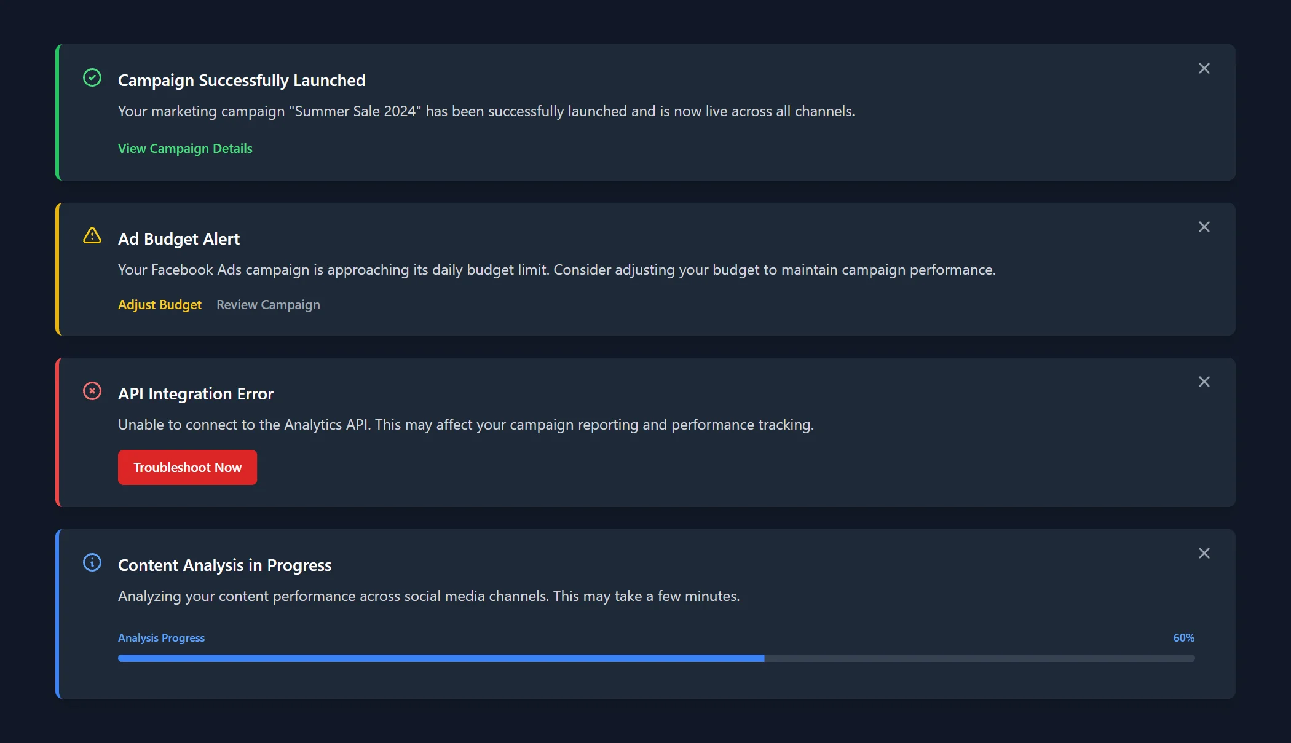Close the Content Analysis in Progress notice
This screenshot has height=743, width=1291.
pyautogui.click(x=1204, y=553)
